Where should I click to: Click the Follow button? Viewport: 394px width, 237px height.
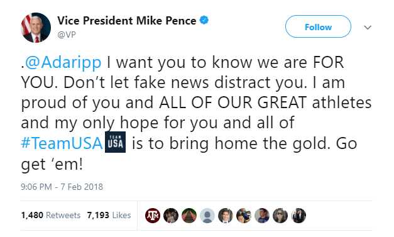(318, 26)
